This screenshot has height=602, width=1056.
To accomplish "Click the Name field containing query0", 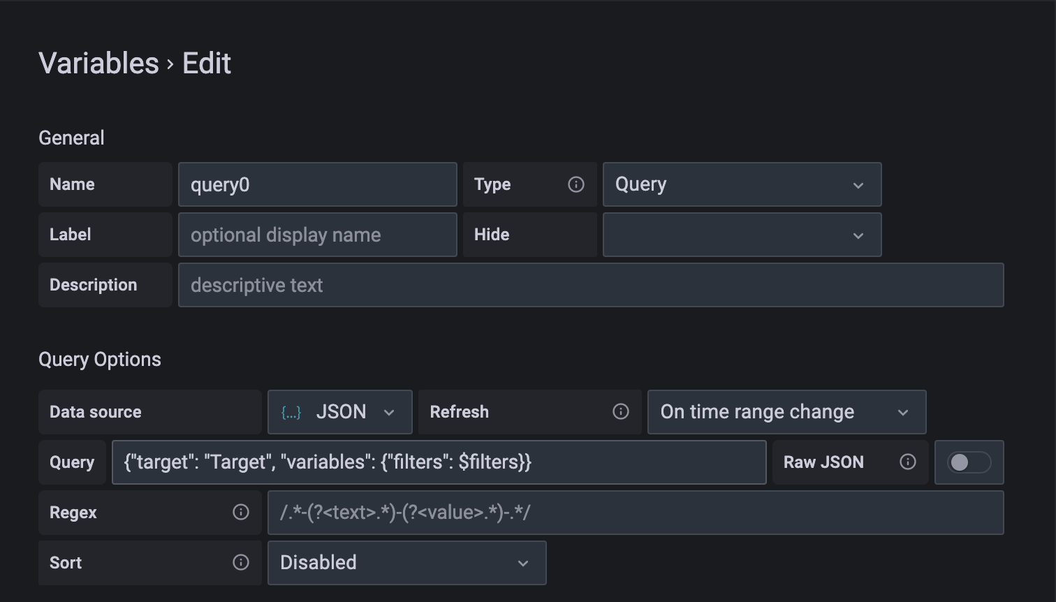I will tap(318, 184).
